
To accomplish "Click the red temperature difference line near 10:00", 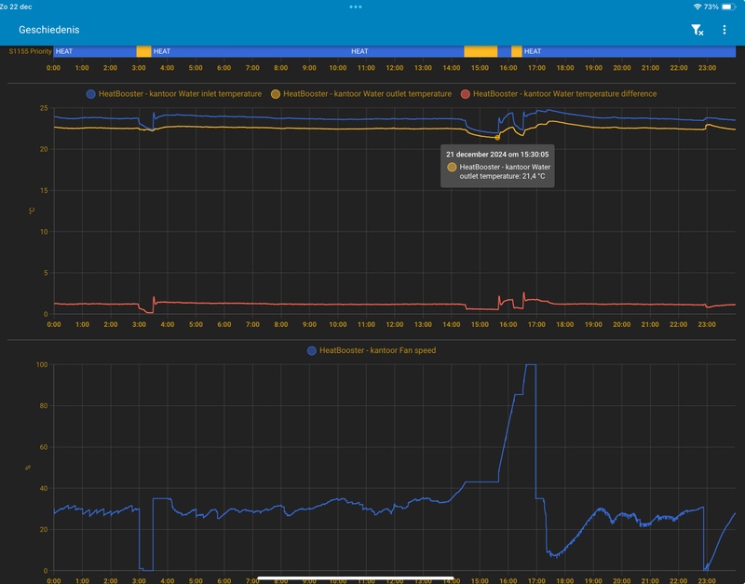I will [x=338, y=305].
